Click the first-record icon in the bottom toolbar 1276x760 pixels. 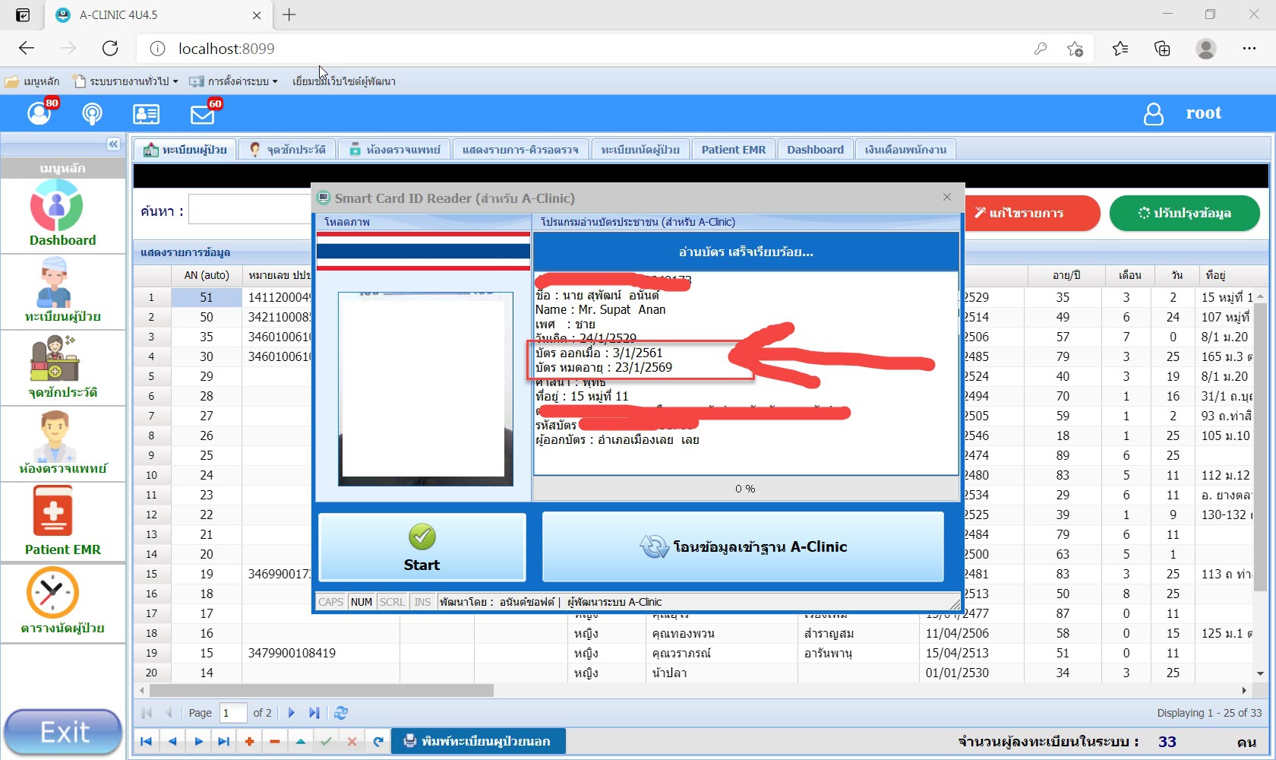pos(146,741)
